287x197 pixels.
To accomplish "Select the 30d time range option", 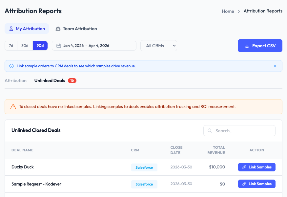I will [25, 46].
